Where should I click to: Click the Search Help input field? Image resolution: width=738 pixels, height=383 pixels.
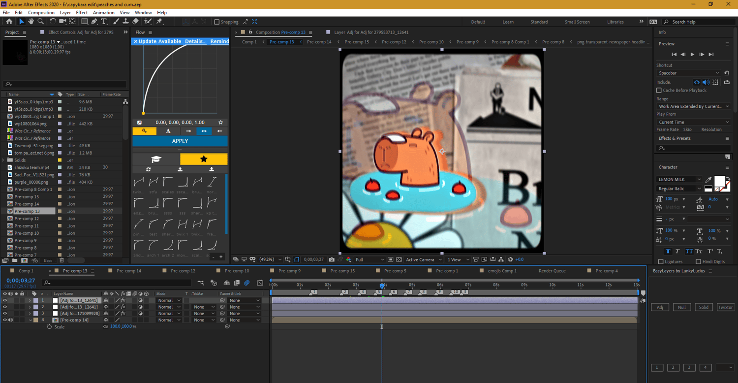pyautogui.click(x=699, y=22)
